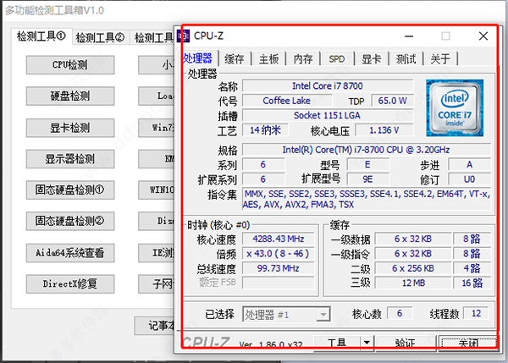
Task: Open the 缓存 tab in CPU-Z
Action: tap(235, 59)
